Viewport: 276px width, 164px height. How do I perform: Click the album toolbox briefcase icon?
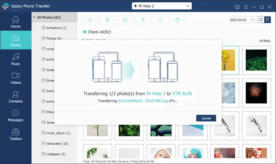click(x=177, y=20)
